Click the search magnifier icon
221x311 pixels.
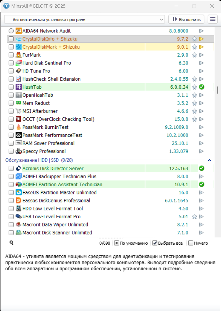click(x=11, y=243)
